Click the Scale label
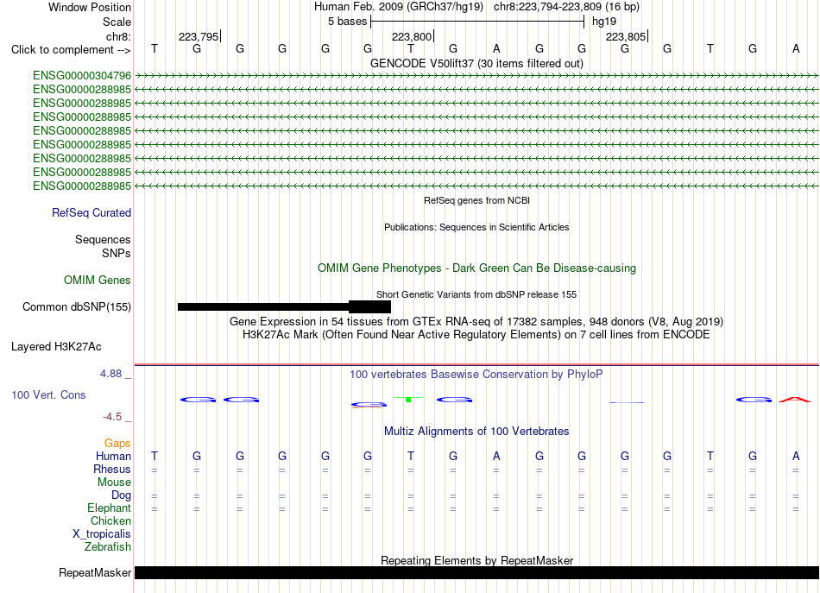Screen dimensions: 820x593 click(x=117, y=22)
